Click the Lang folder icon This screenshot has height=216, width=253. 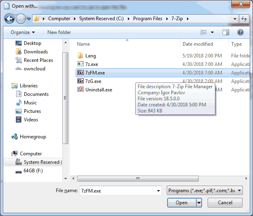pos(81,55)
